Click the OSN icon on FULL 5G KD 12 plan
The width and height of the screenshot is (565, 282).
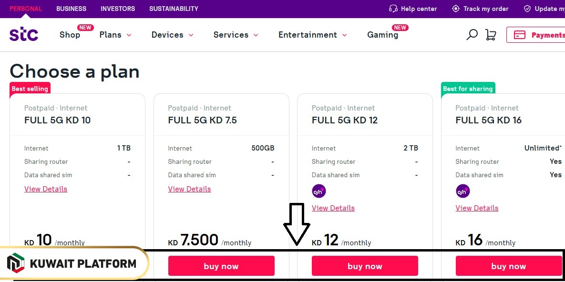click(x=318, y=191)
